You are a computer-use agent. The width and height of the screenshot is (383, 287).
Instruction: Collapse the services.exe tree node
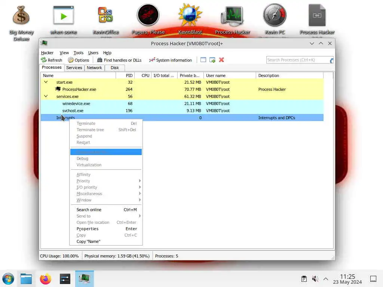pos(46,96)
